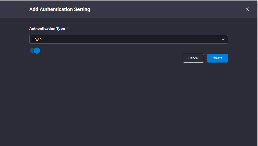Click the Cancel button
Viewport: 258px width, 146px height.
[x=193, y=58]
